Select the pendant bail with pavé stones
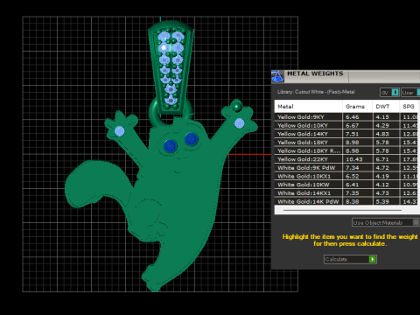Viewport: 420px width, 315px height. 171,67
